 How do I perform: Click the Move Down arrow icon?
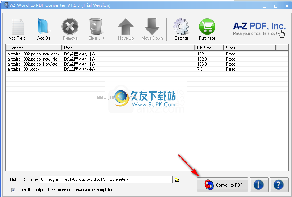point(152,27)
